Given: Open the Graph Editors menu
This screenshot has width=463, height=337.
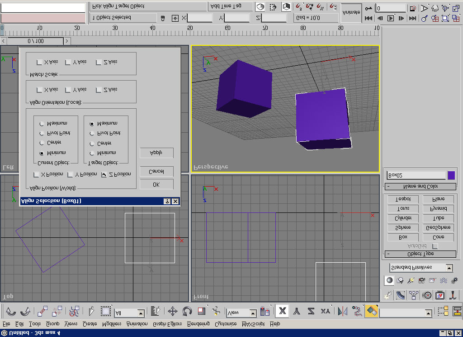Looking at the screenshot, I should tap(167, 324).
